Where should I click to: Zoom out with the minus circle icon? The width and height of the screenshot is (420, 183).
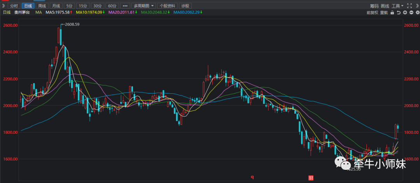pos(411,12)
